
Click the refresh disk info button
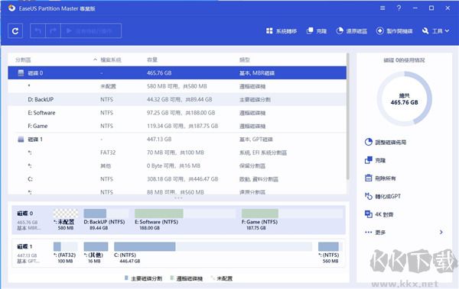pyautogui.click(x=15, y=31)
